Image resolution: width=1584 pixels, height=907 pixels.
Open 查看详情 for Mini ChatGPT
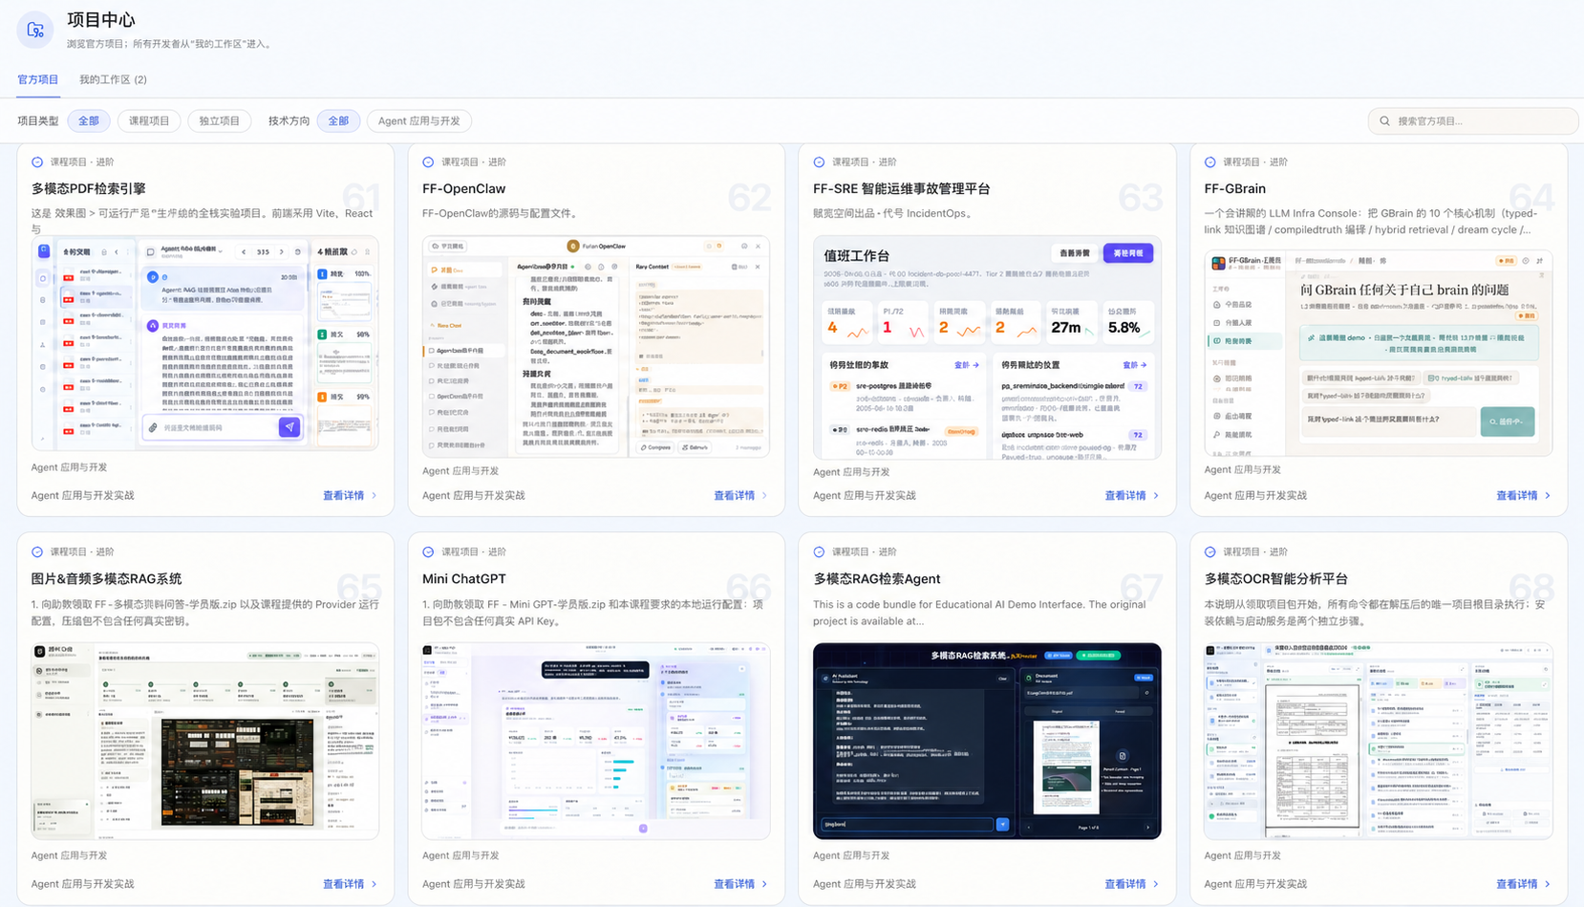740,884
